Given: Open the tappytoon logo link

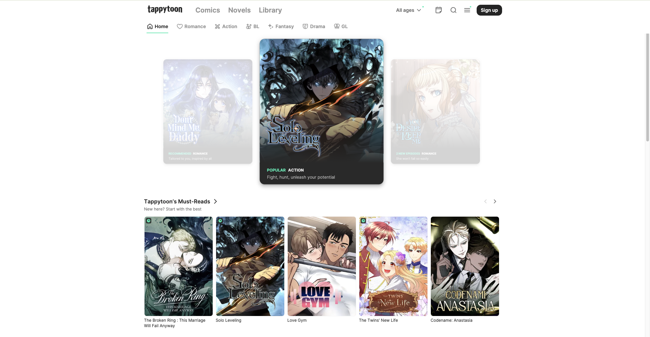Looking at the screenshot, I should [165, 9].
